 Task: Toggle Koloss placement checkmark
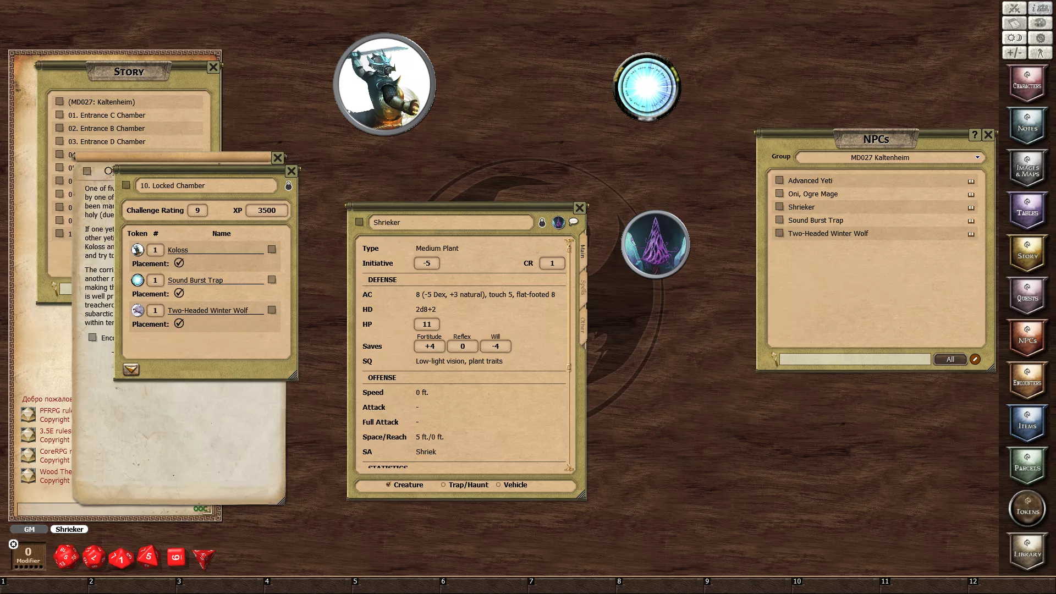click(179, 263)
